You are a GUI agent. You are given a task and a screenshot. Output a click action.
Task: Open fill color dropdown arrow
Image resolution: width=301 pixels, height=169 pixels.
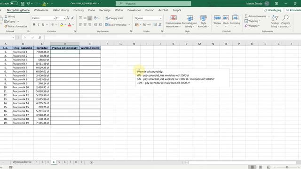pos(65,25)
